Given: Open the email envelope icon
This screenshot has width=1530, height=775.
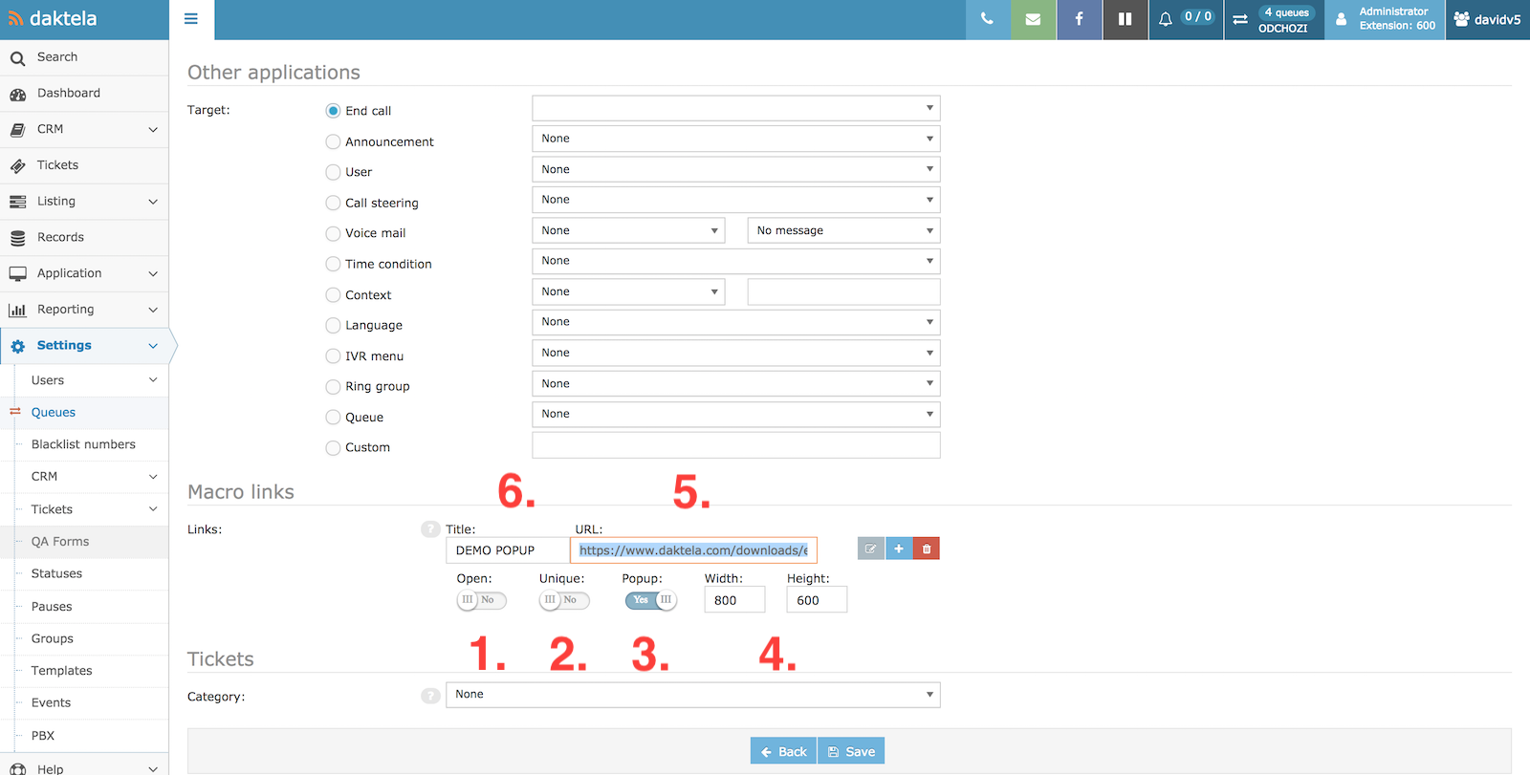Looking at the screenshot, I should tap(1033, 19).
